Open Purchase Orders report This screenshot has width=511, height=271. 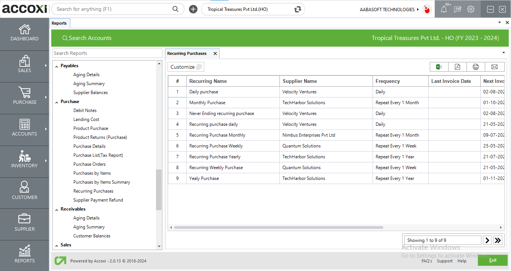(89, 164)
